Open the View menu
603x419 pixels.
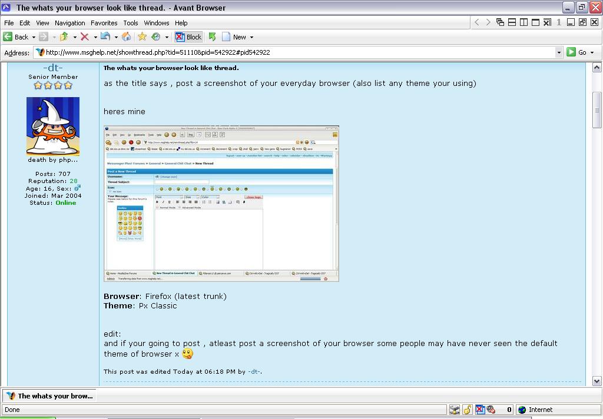42,23
